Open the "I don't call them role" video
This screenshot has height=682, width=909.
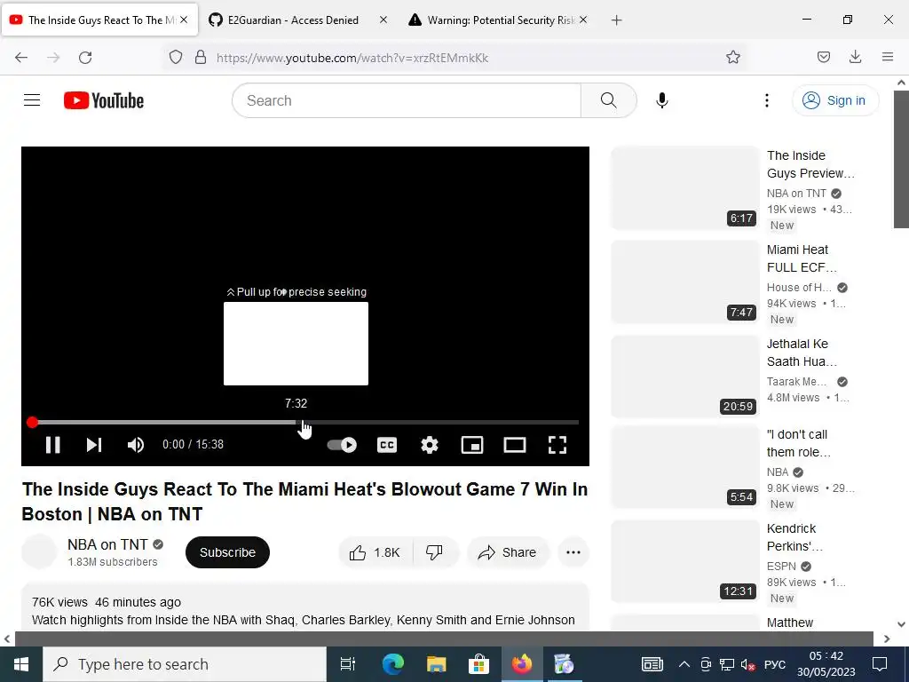798,443
